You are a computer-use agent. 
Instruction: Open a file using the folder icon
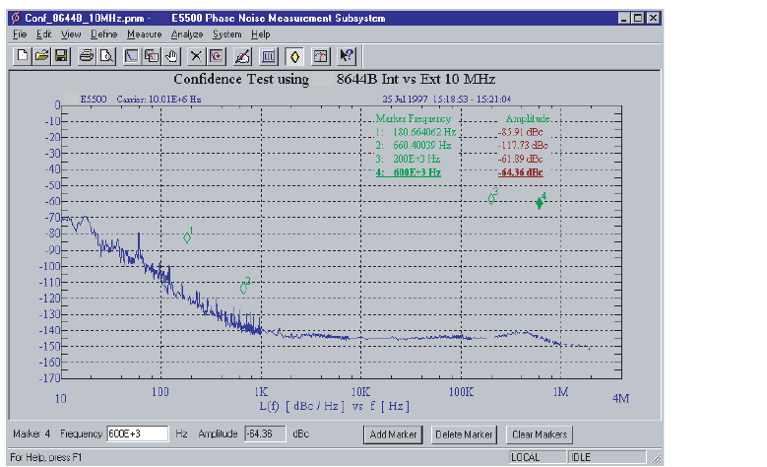click(x=41, y=55)
